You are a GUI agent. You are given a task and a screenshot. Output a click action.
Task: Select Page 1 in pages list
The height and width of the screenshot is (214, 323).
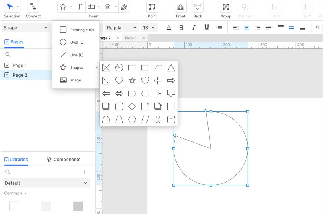click(x=26, y=66)
